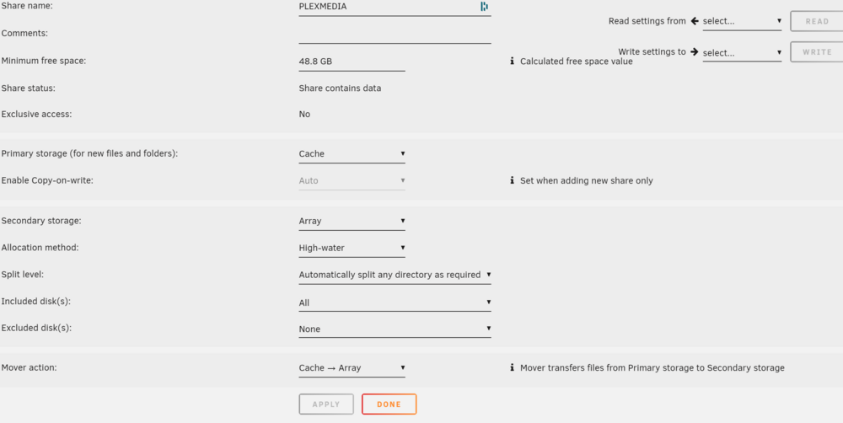Click the 'Exclusive access:' label
843x423 pixels.
point(36,114)
